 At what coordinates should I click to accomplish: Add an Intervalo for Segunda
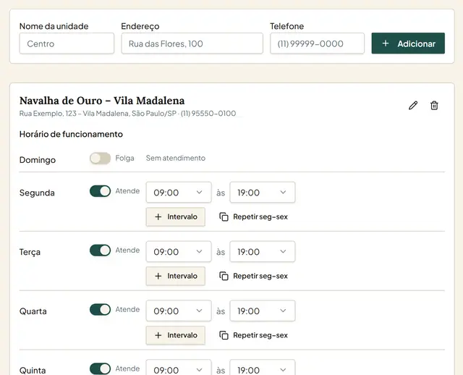(x=176, y=217)
